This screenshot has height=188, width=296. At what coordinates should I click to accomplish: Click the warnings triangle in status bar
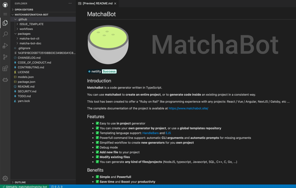[59, 187]
